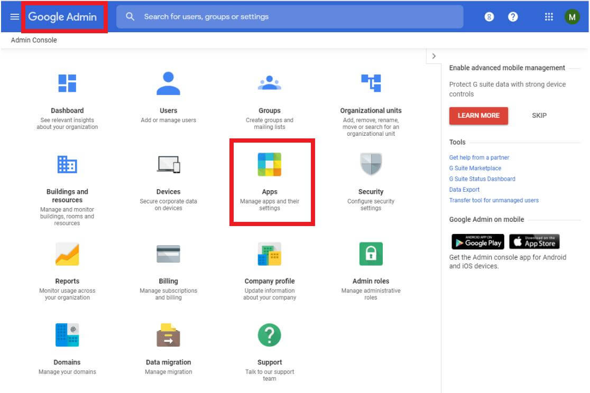
Task: Skip the advanced mobile management prompt
Action: [x=539, y=116]
